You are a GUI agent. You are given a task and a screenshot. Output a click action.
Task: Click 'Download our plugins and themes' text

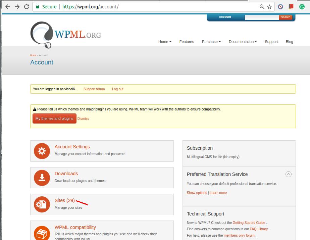[80, 181]
